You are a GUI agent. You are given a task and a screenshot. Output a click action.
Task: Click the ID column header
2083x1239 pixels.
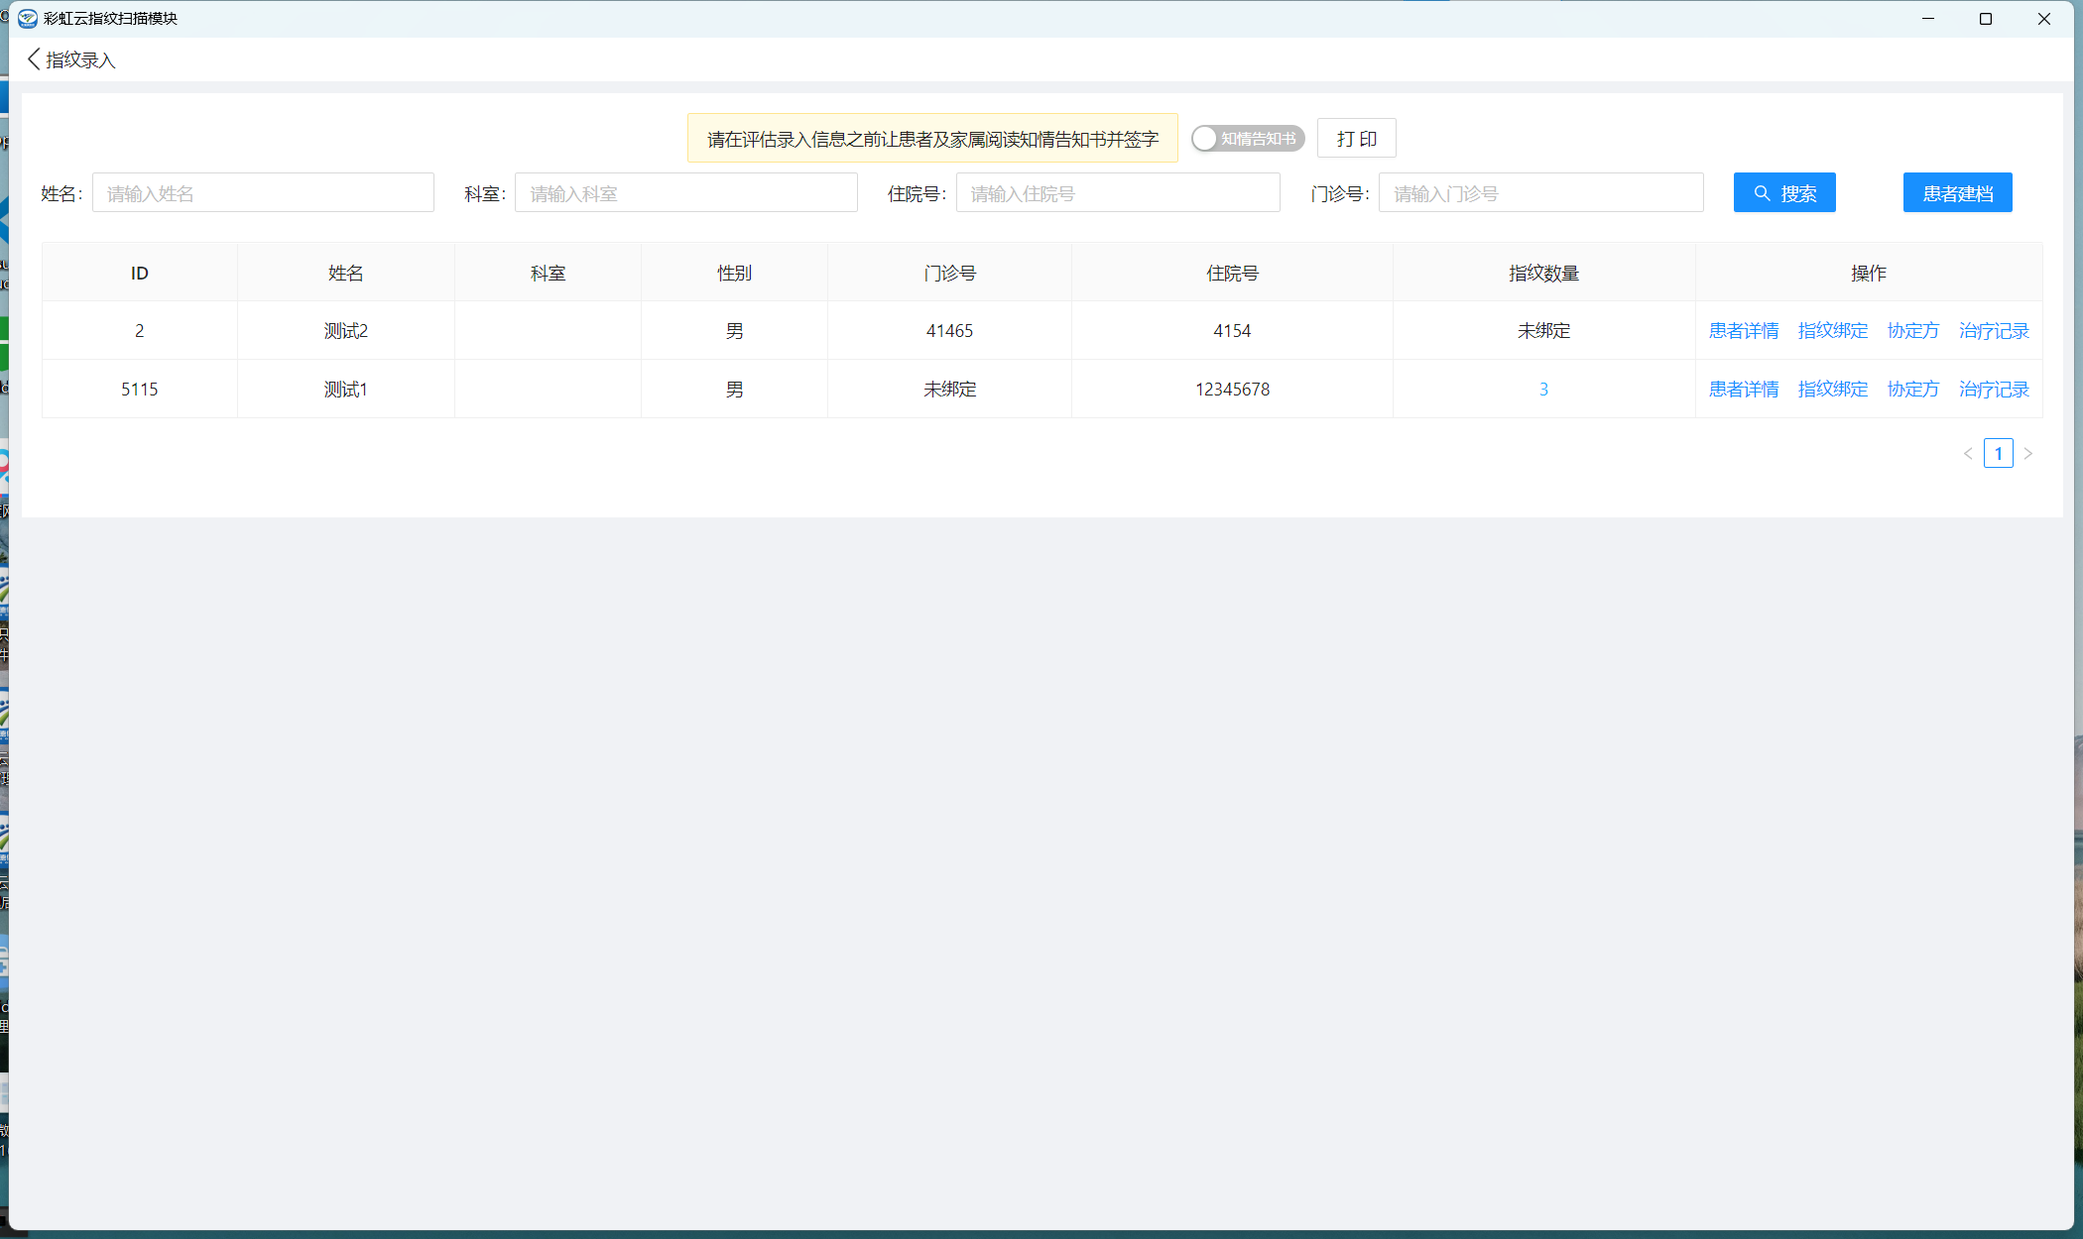pyautogui.click(x=140, y=274)
